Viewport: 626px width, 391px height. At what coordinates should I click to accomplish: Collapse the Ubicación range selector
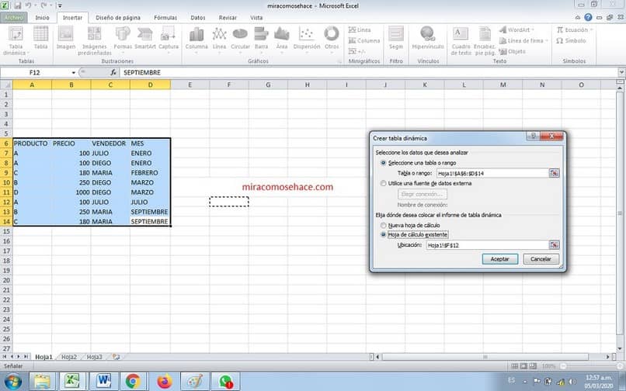pyautogui.click(x=554, y=245)
